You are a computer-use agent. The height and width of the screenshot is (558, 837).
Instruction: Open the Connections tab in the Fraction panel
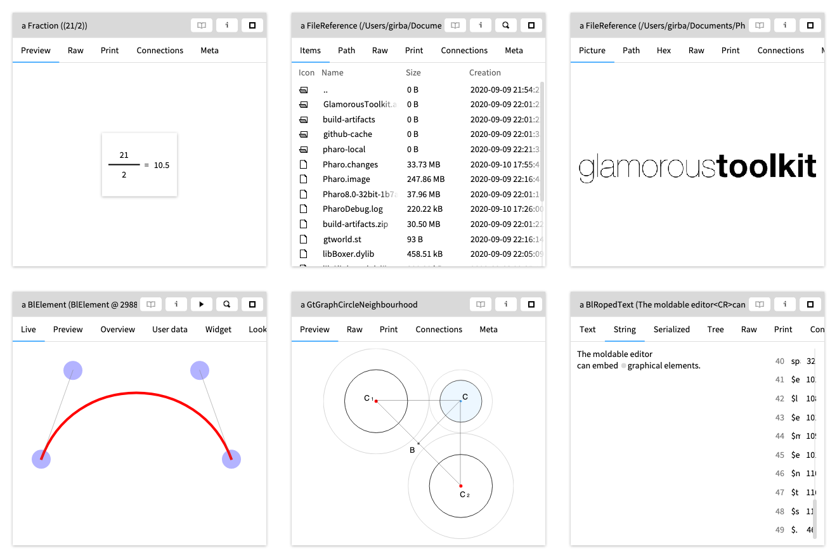pyautogui.click(x=160, y=50)
